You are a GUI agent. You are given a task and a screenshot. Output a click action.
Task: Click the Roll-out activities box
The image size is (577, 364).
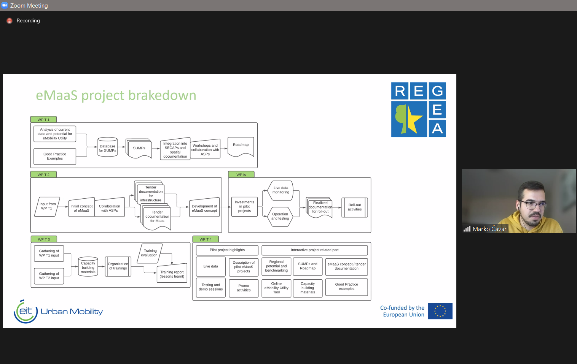(354, 207)
